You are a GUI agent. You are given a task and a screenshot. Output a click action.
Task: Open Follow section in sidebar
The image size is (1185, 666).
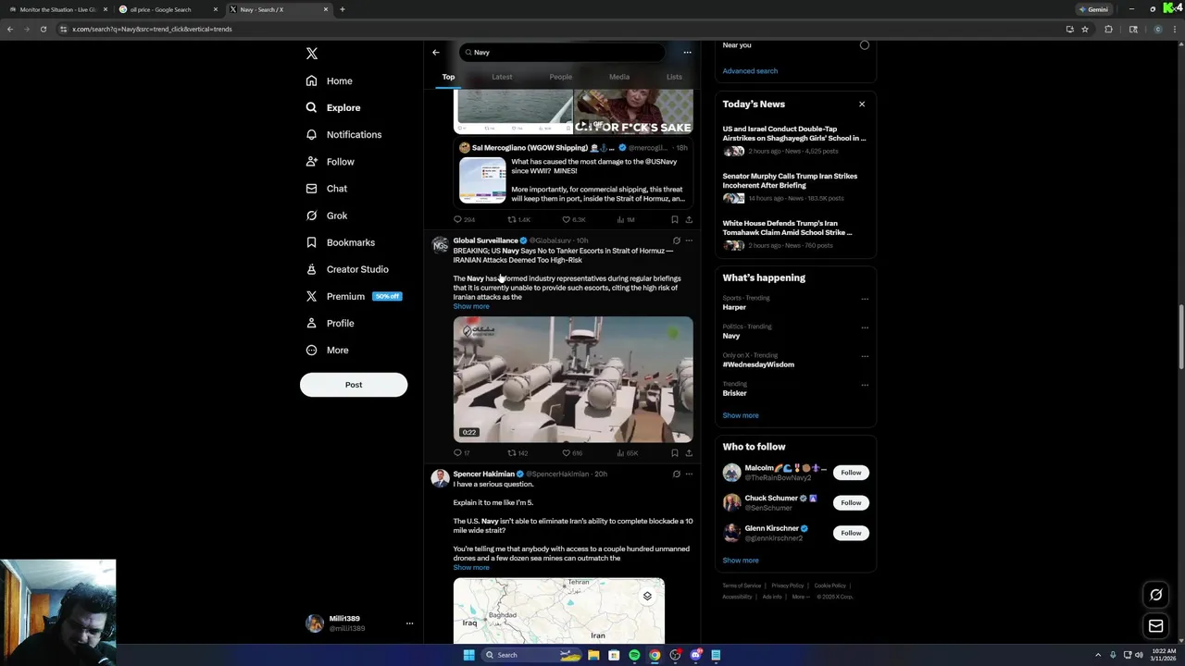click(x=331, y=162)
